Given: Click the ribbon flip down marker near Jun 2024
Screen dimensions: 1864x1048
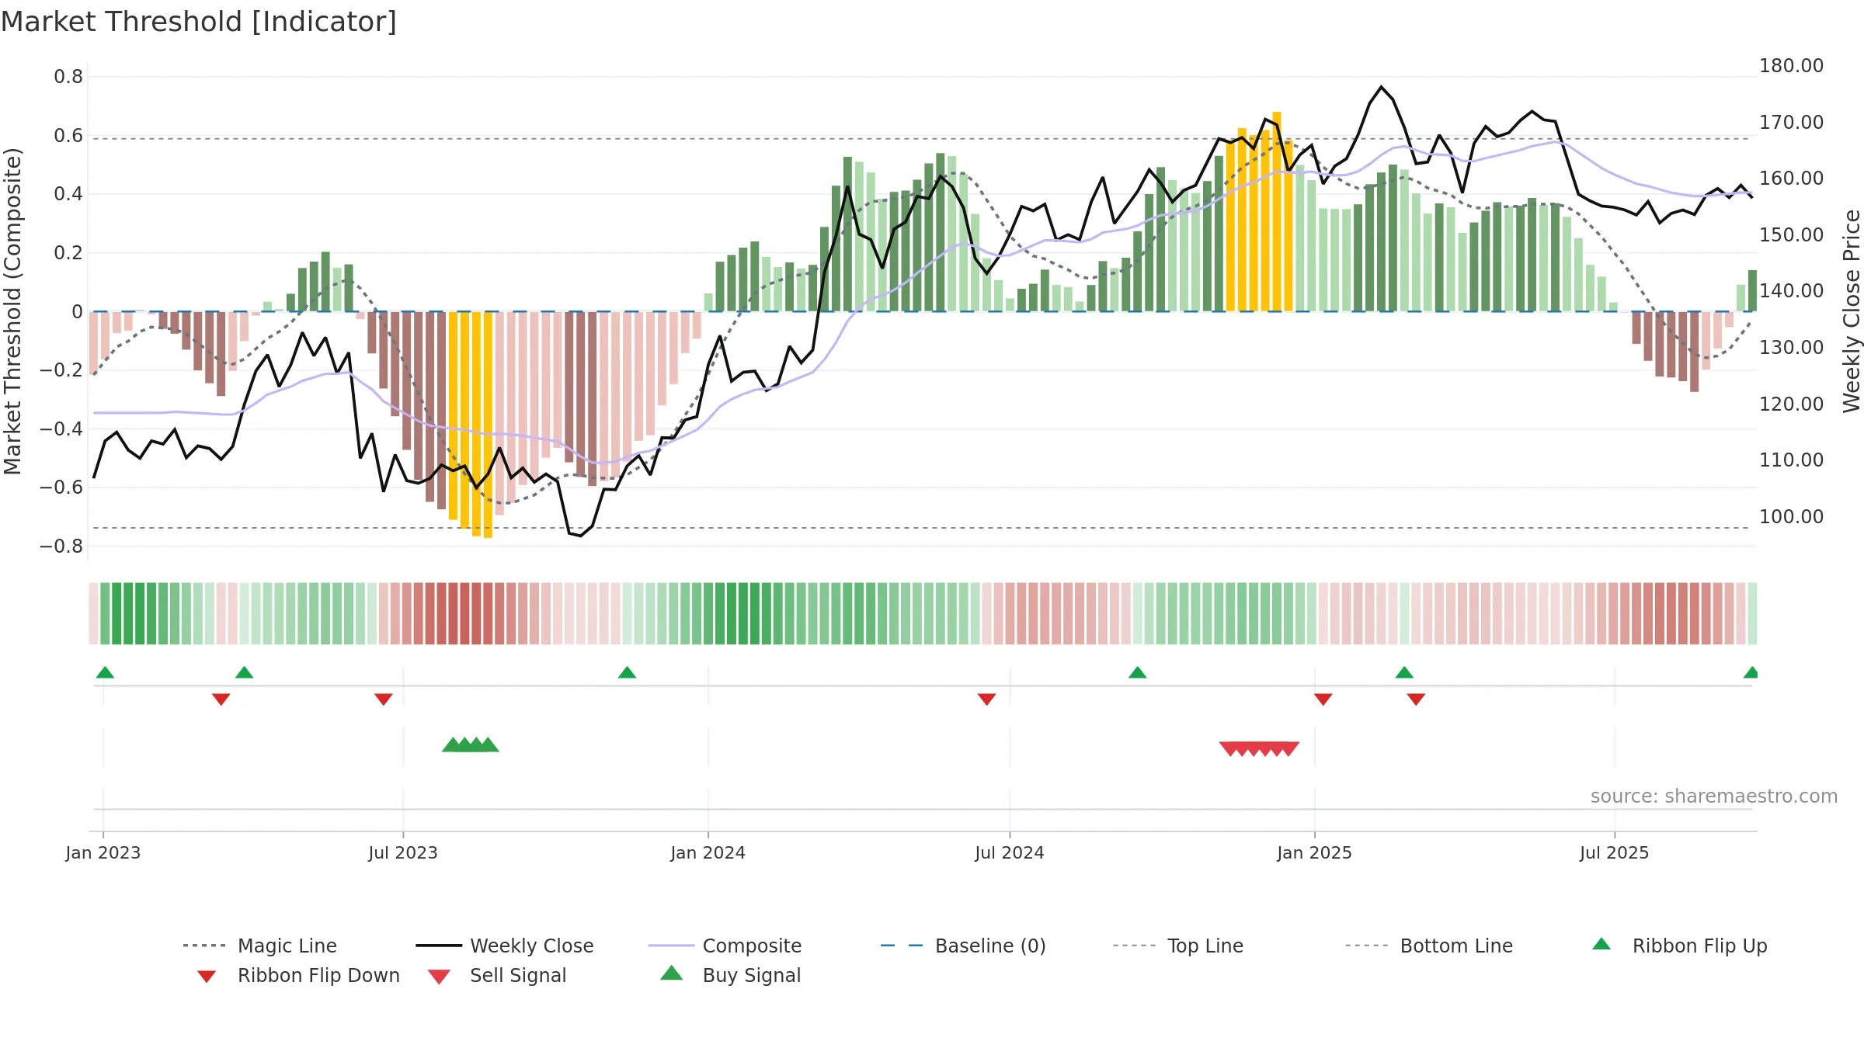Looking at the screenshot, I should coord(986,699).
